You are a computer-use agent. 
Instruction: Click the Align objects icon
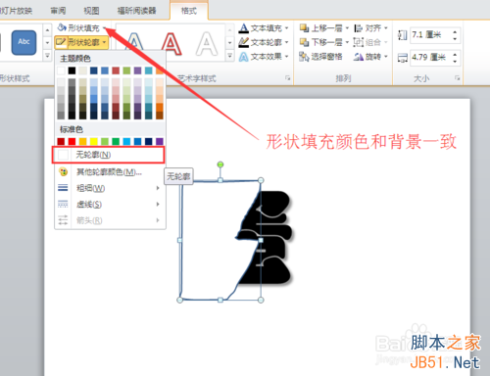pyautogui.click(x=359, y=28)
